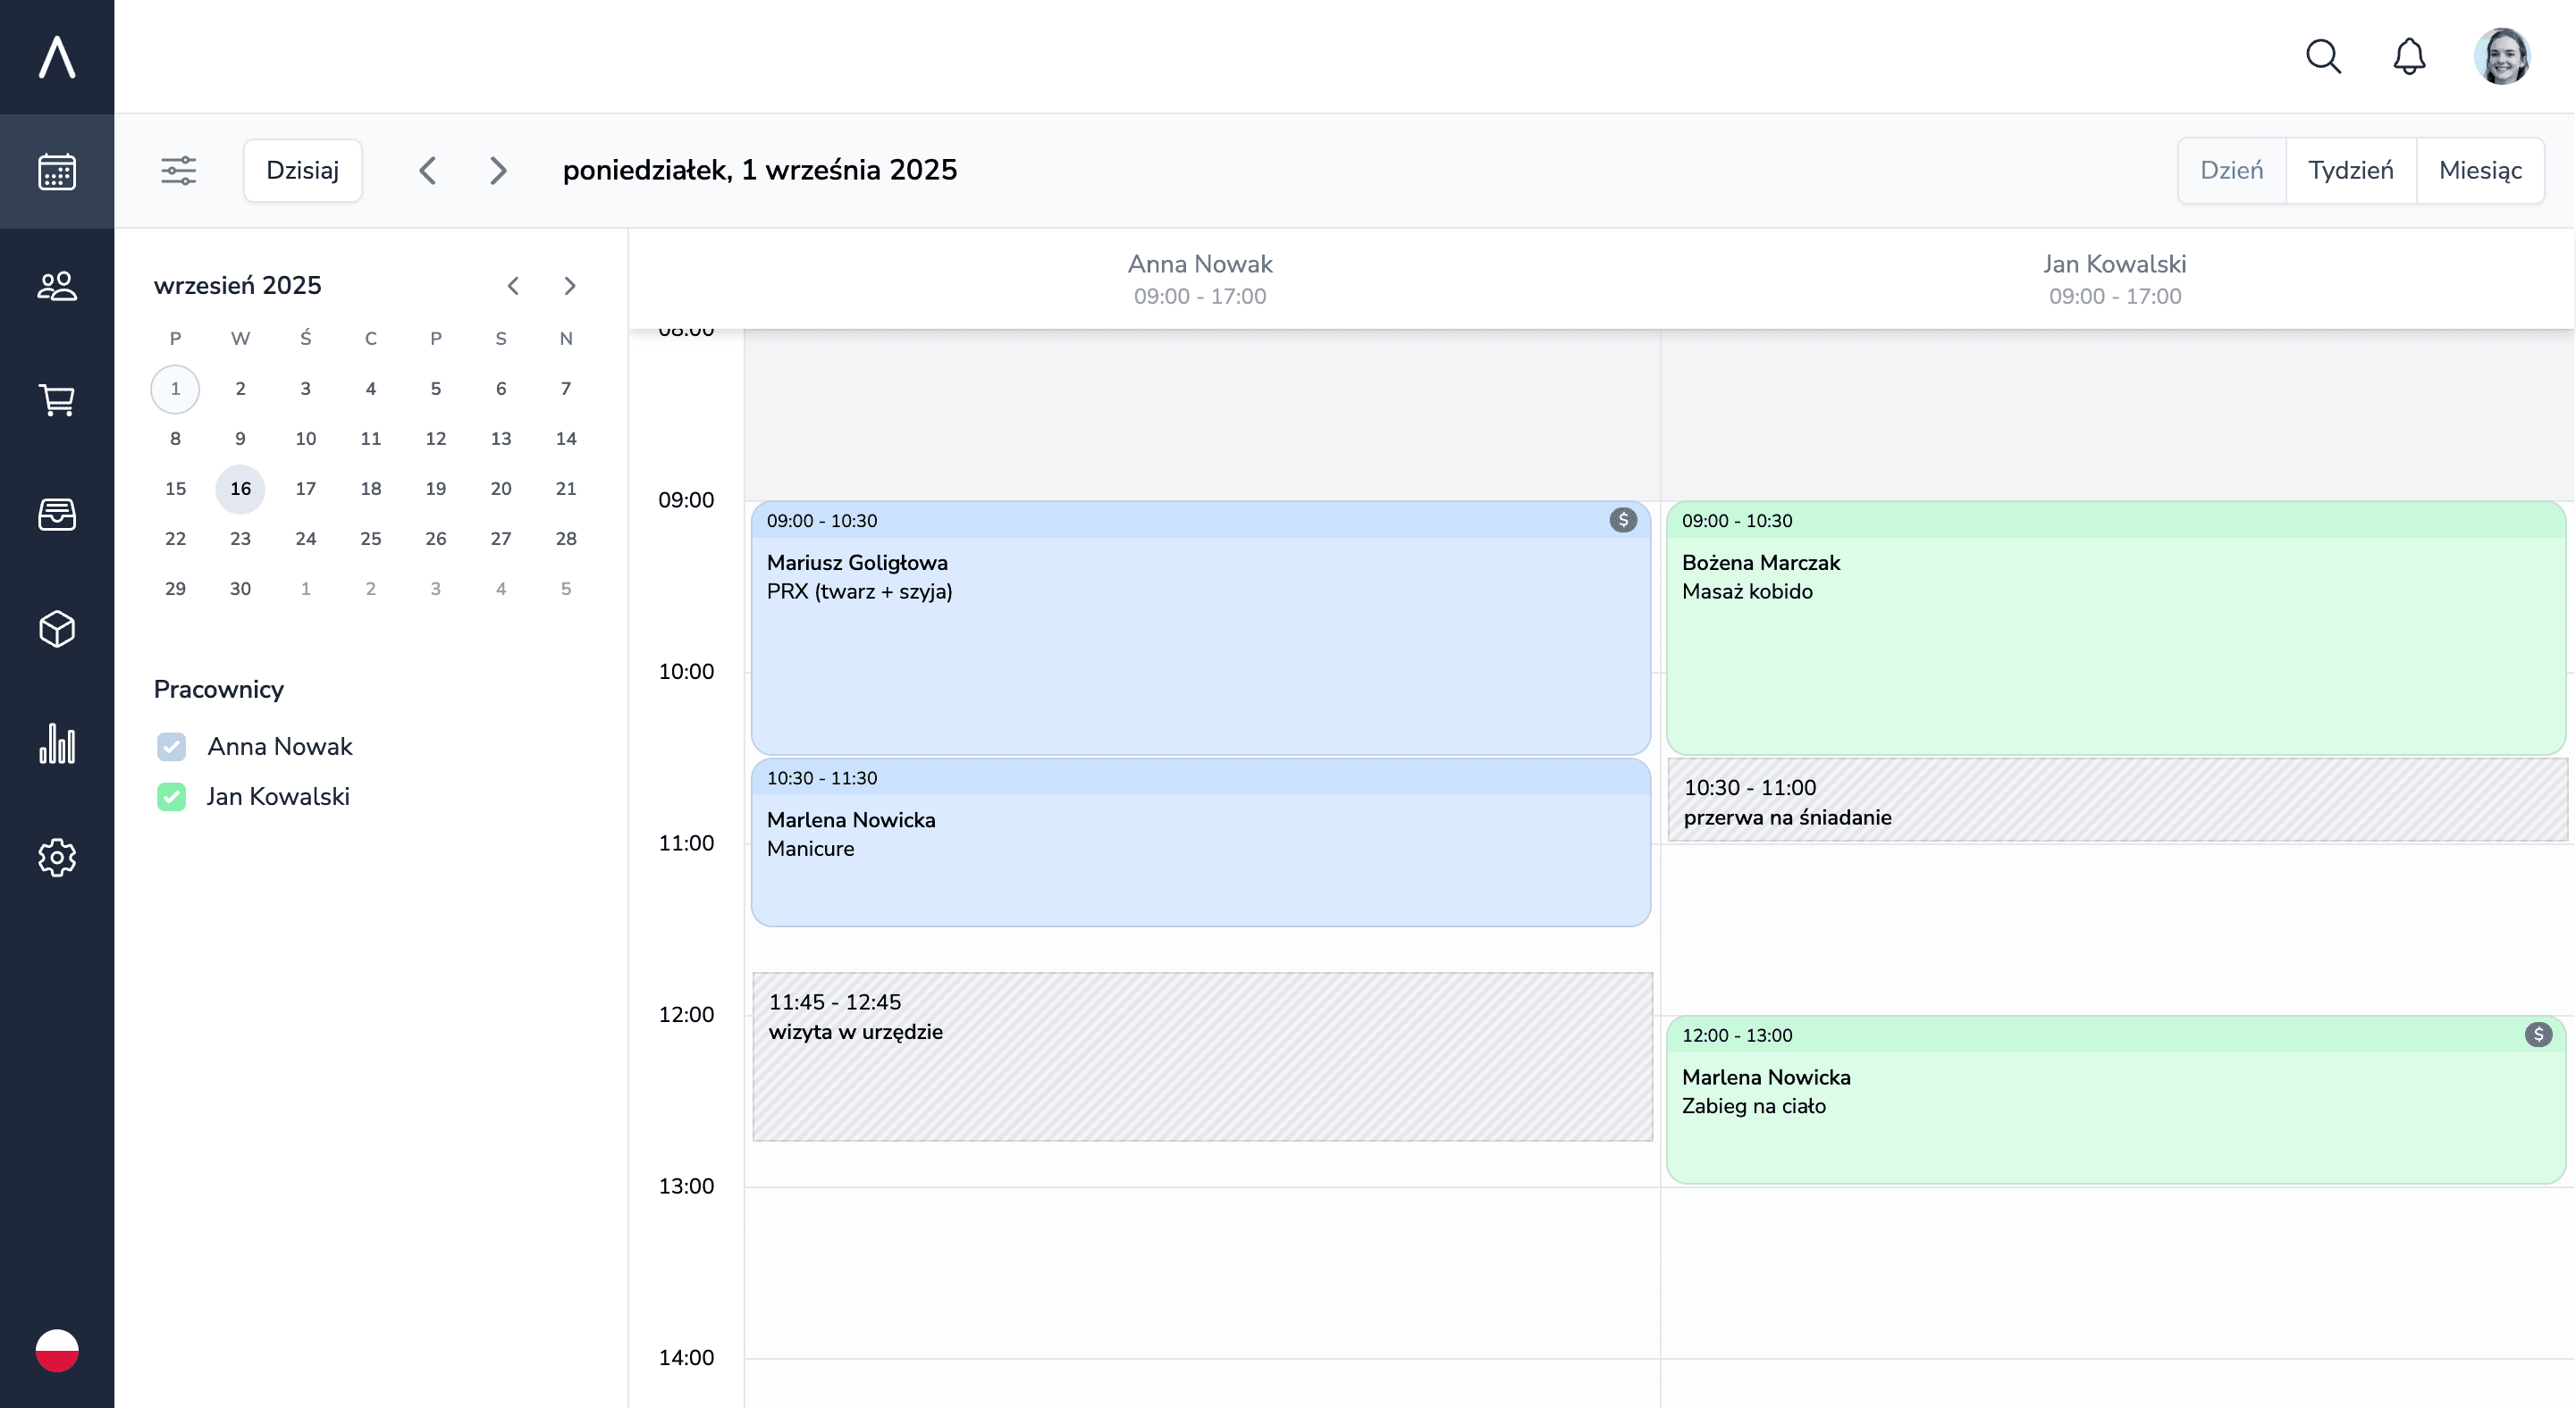The height and width of the screenshot is (1408, 2576).
Task: Click the Dzisiaj button
Action: pyautogui.click(x=302, y=171)
